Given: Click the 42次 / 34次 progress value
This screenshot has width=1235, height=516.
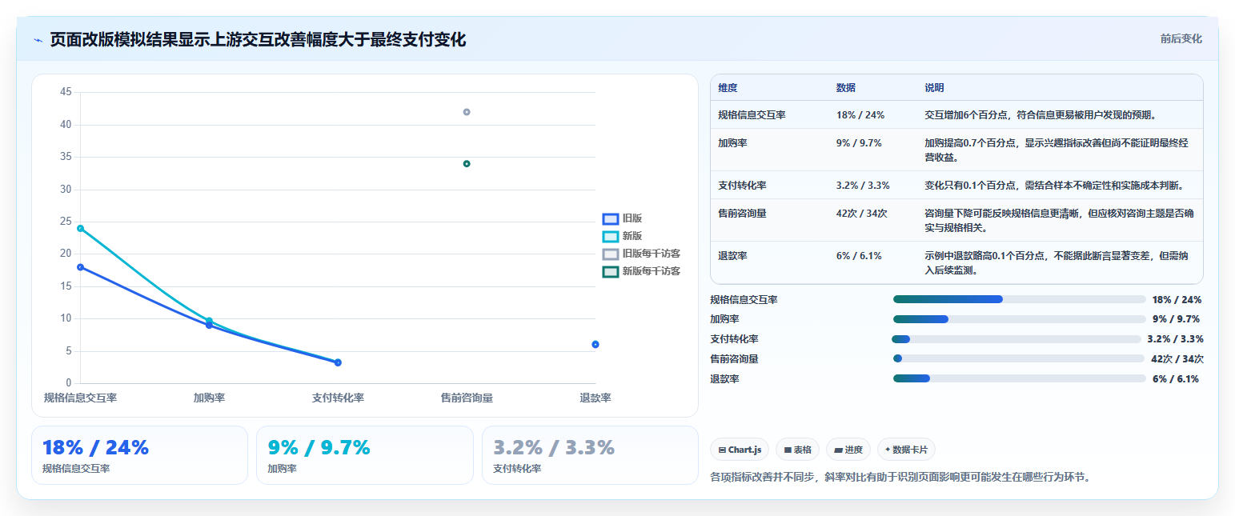Looking at the screenshot, I should [x=1177, y=359].
